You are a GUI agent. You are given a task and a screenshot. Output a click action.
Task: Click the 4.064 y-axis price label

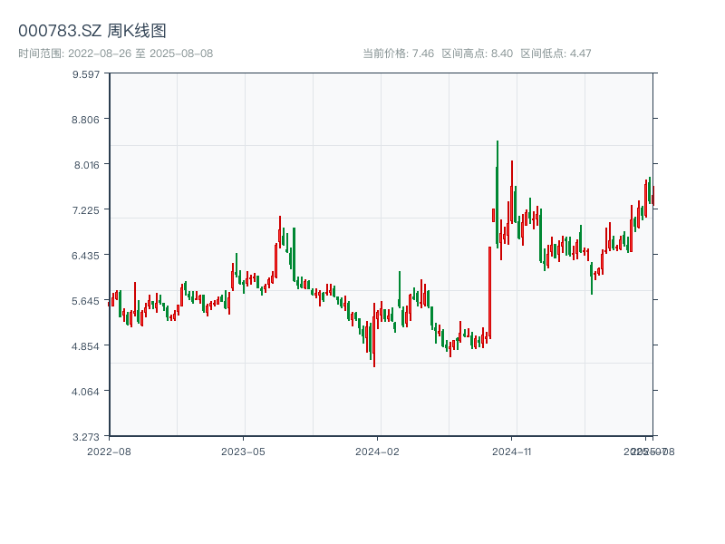[x=86, y=391]
